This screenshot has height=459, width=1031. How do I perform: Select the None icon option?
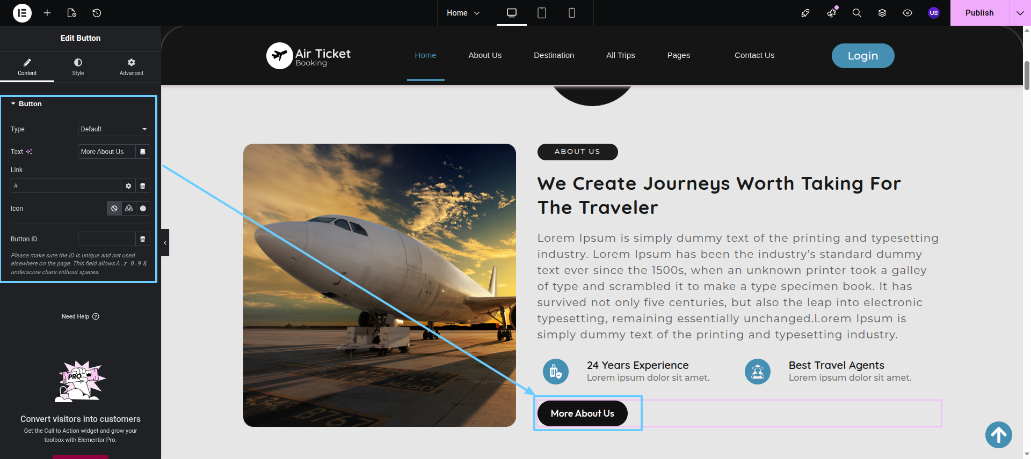pos(114,209)
